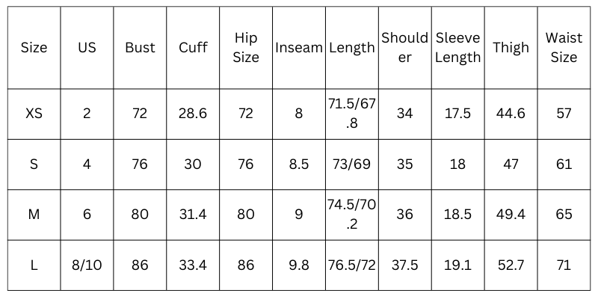Click the Size column header
The image size is (598, 299).
(34, 48)
